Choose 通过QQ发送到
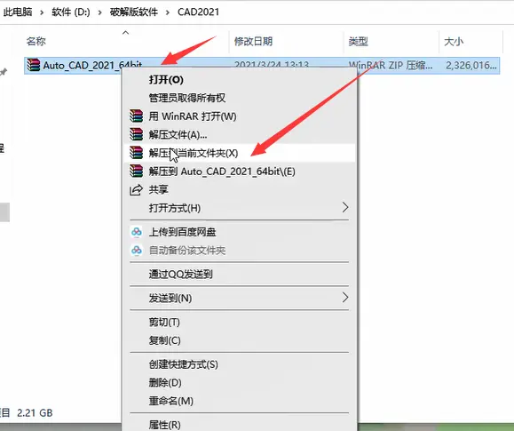 point(240,274)
